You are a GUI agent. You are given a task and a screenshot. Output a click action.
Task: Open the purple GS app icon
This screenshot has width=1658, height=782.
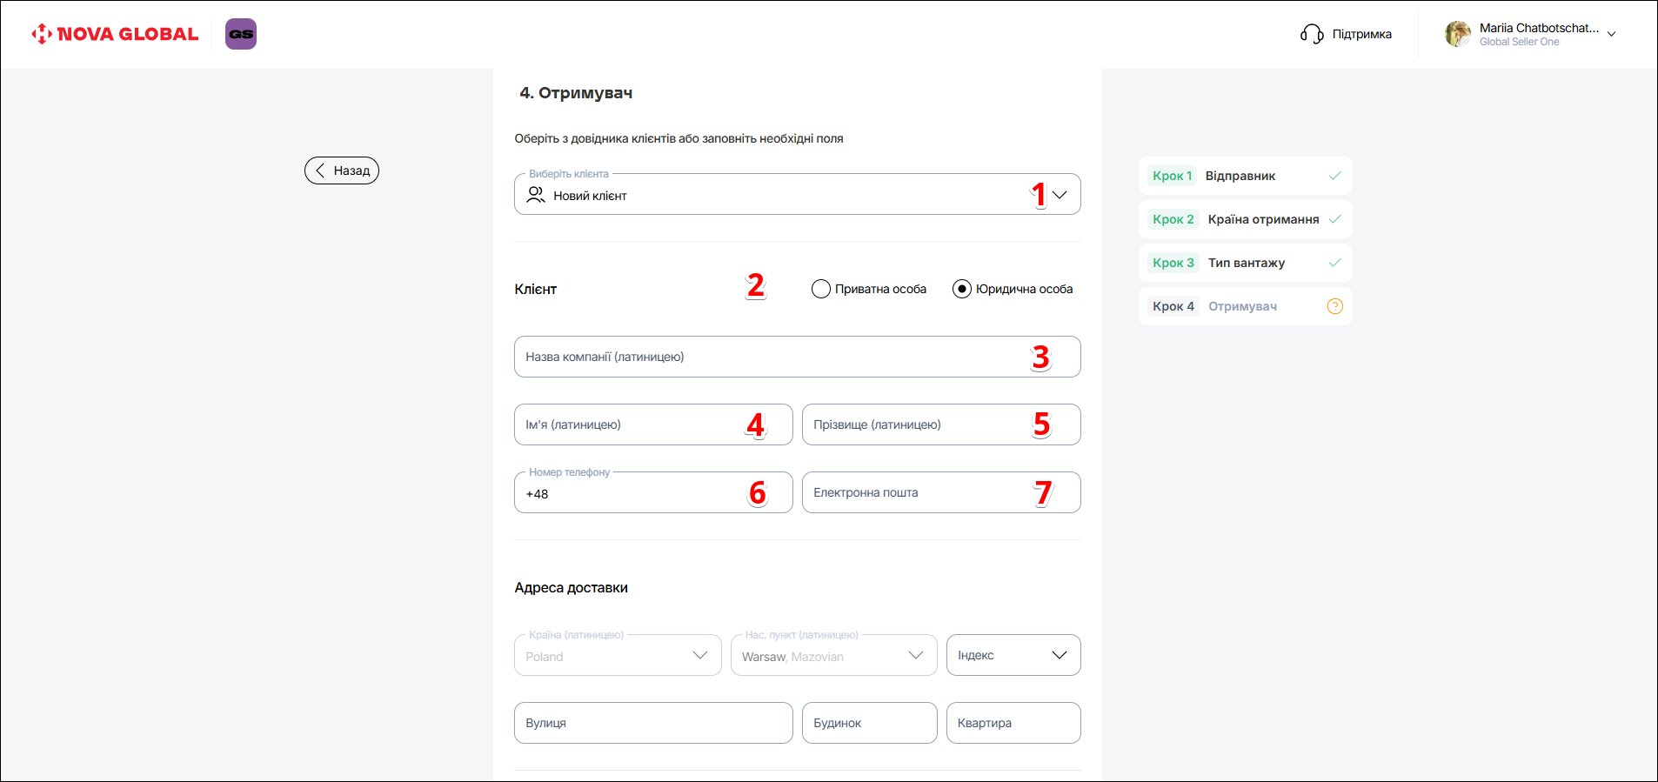[x=241, y=34]
